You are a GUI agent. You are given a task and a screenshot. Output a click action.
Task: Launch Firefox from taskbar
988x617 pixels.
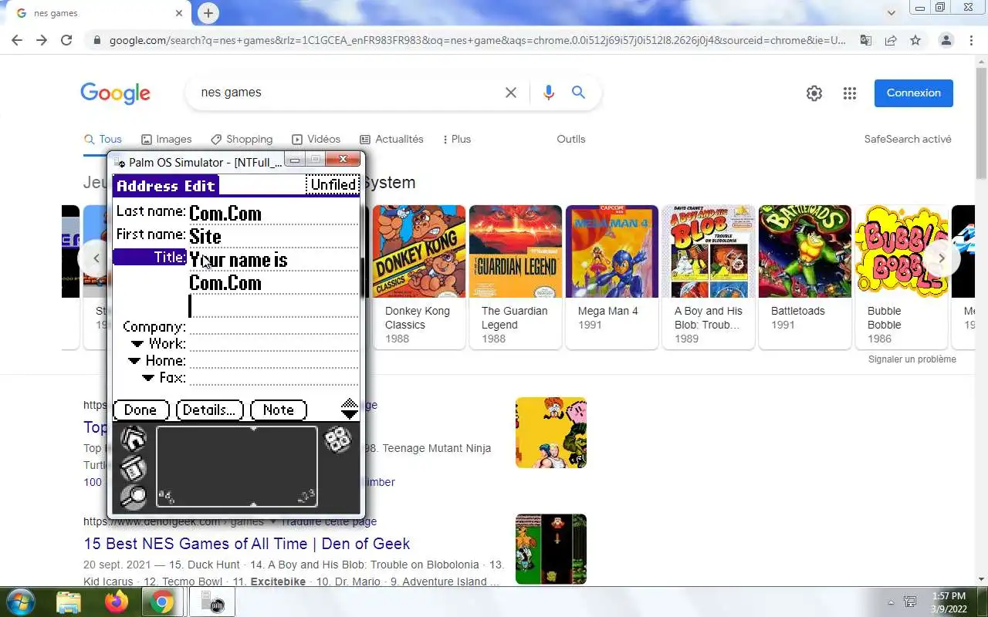pos(117,602)
